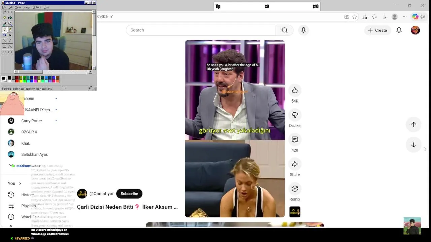The width and height of the screenshot is (431, 242).
Task: Open the YouTube account avatar menu
Action: tap(415, 30)
